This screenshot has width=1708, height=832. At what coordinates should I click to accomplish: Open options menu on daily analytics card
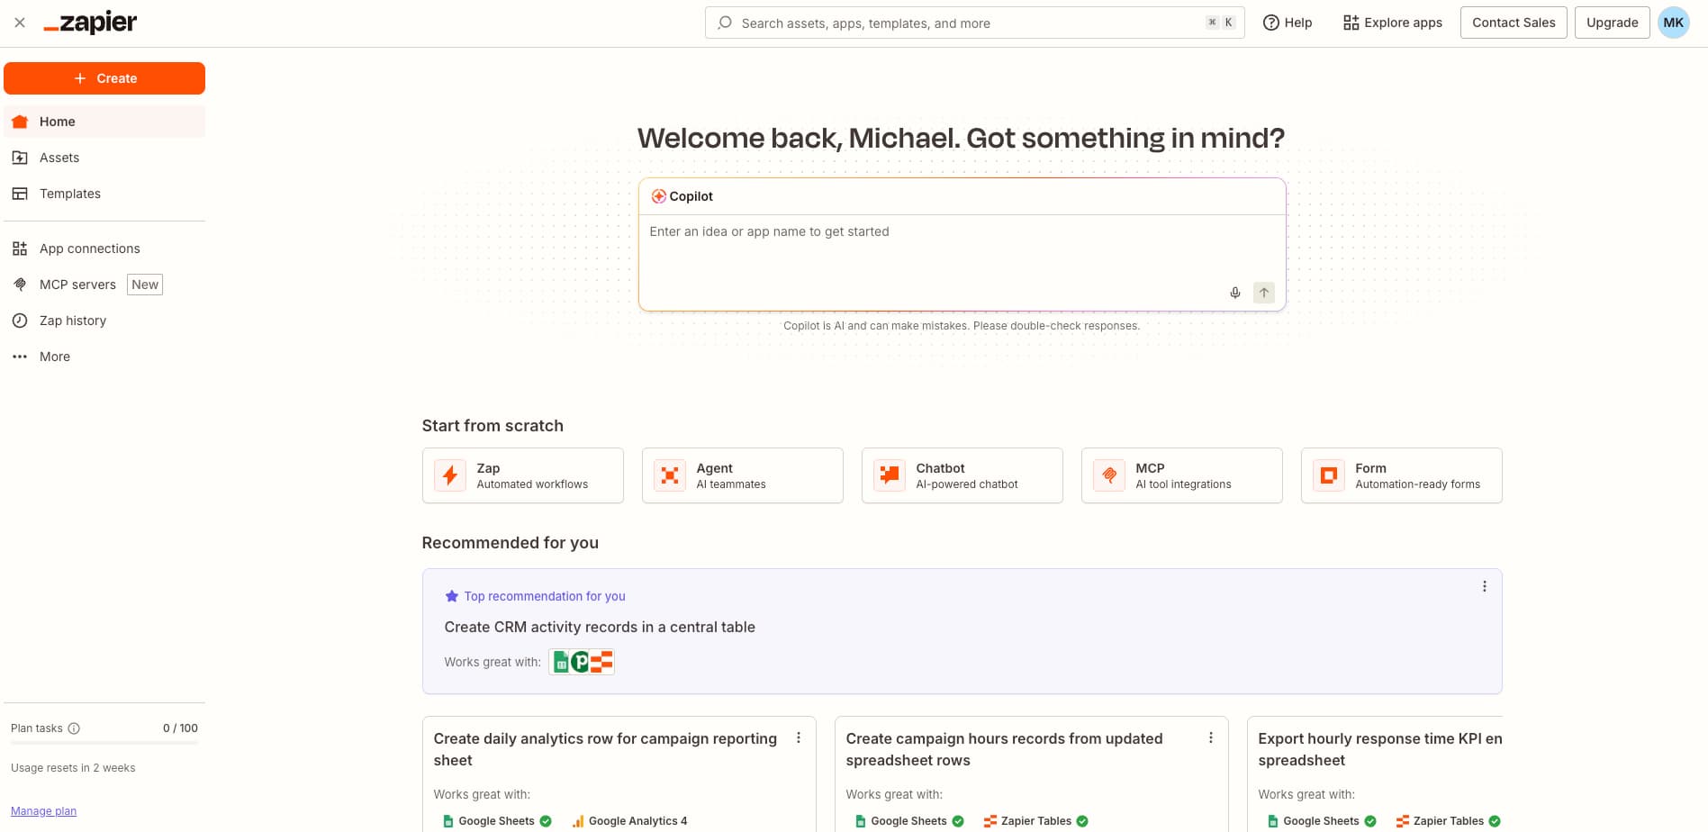pyautogui.click(x=798, y=737)
